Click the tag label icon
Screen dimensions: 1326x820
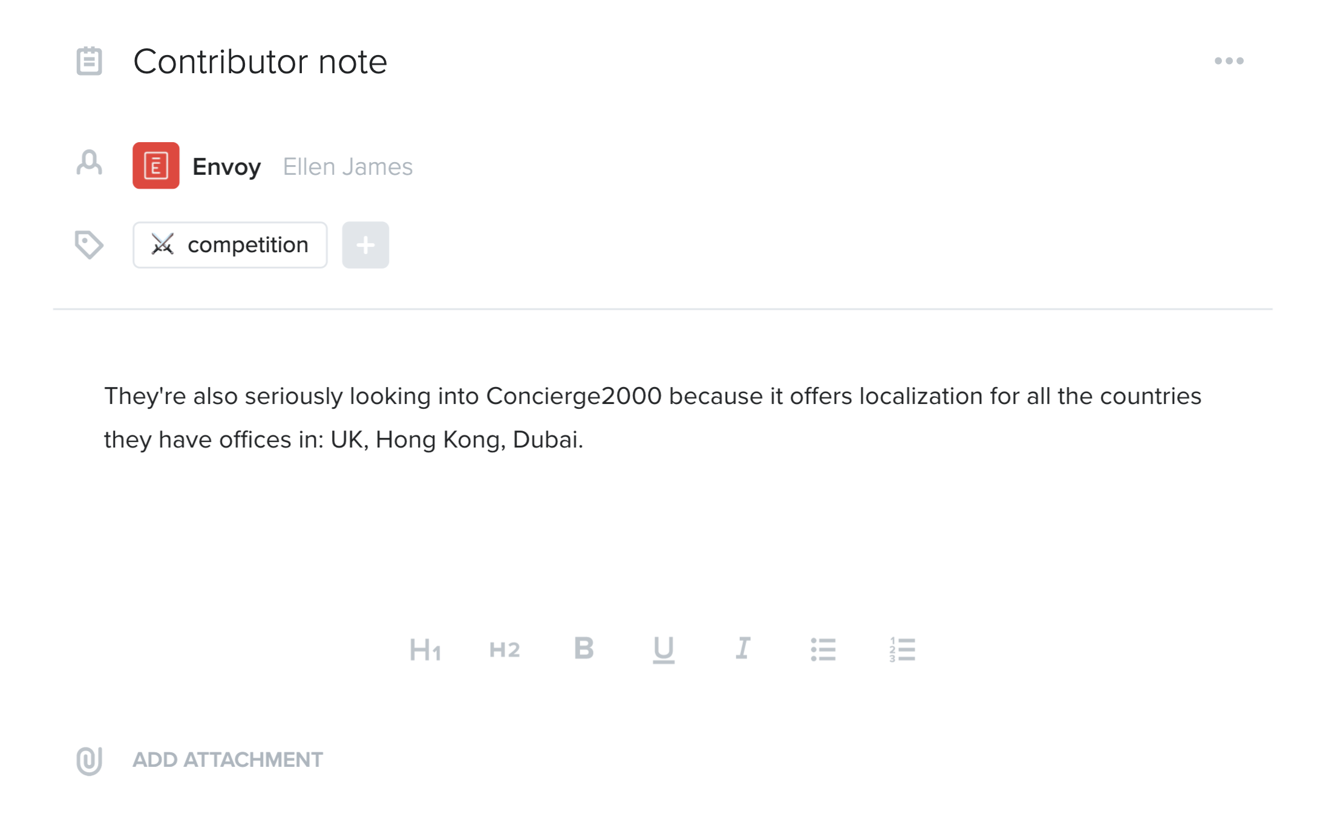[89, 244]
